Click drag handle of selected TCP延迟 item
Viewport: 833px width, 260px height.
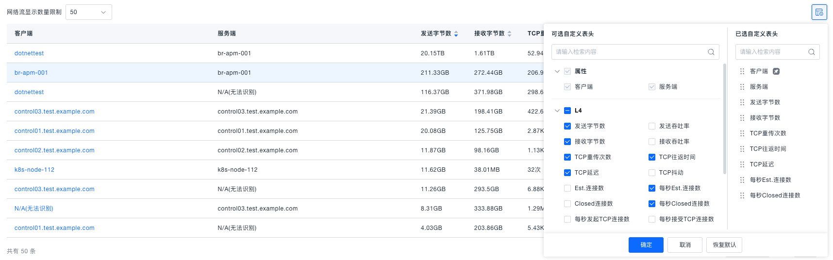coord(742,164)
